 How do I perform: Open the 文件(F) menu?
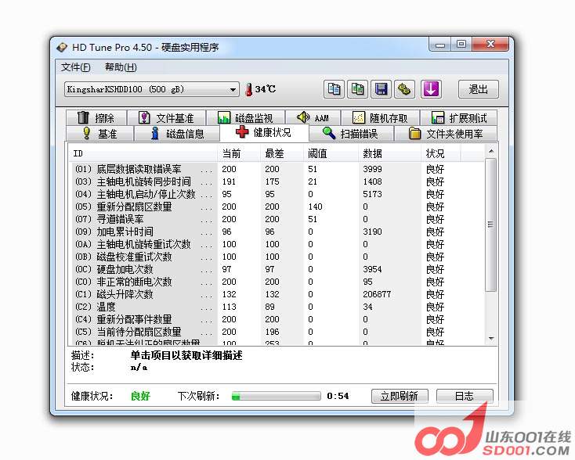pos(76,67)
